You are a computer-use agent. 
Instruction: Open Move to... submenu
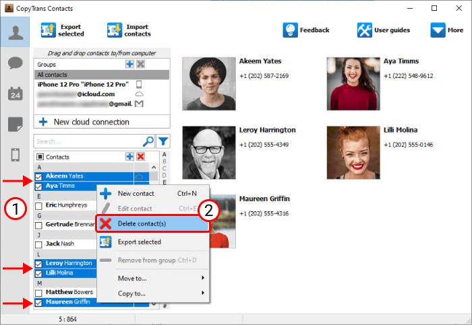[153, 279]
